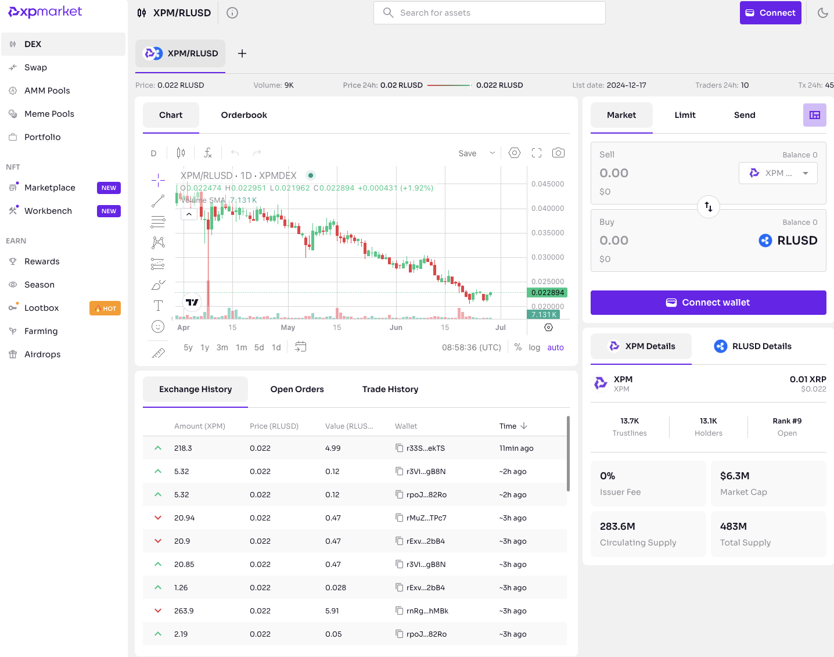Toggle trade panel layout icon
The width and height of the screenshot is (834, 657).
(815, 115)
